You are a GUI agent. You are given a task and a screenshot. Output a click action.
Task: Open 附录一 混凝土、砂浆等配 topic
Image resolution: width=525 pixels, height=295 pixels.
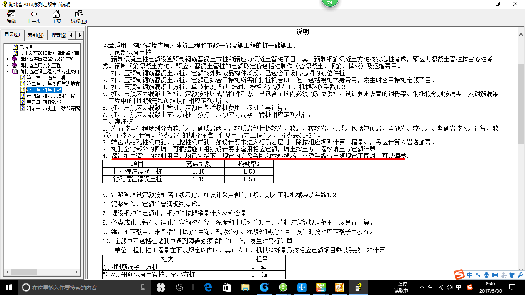tap(53, 108)
